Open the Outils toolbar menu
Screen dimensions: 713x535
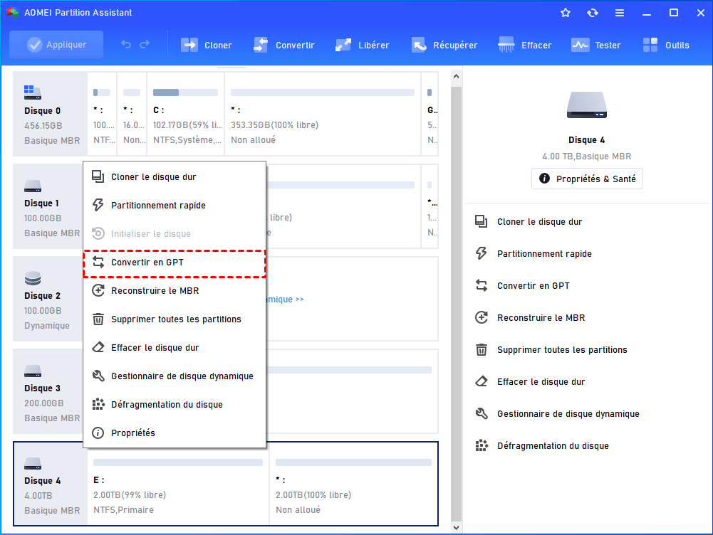click(650, 45)
